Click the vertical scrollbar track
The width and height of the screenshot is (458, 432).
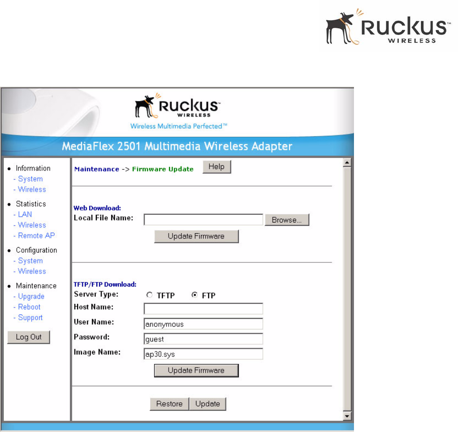tap(347, 289)
